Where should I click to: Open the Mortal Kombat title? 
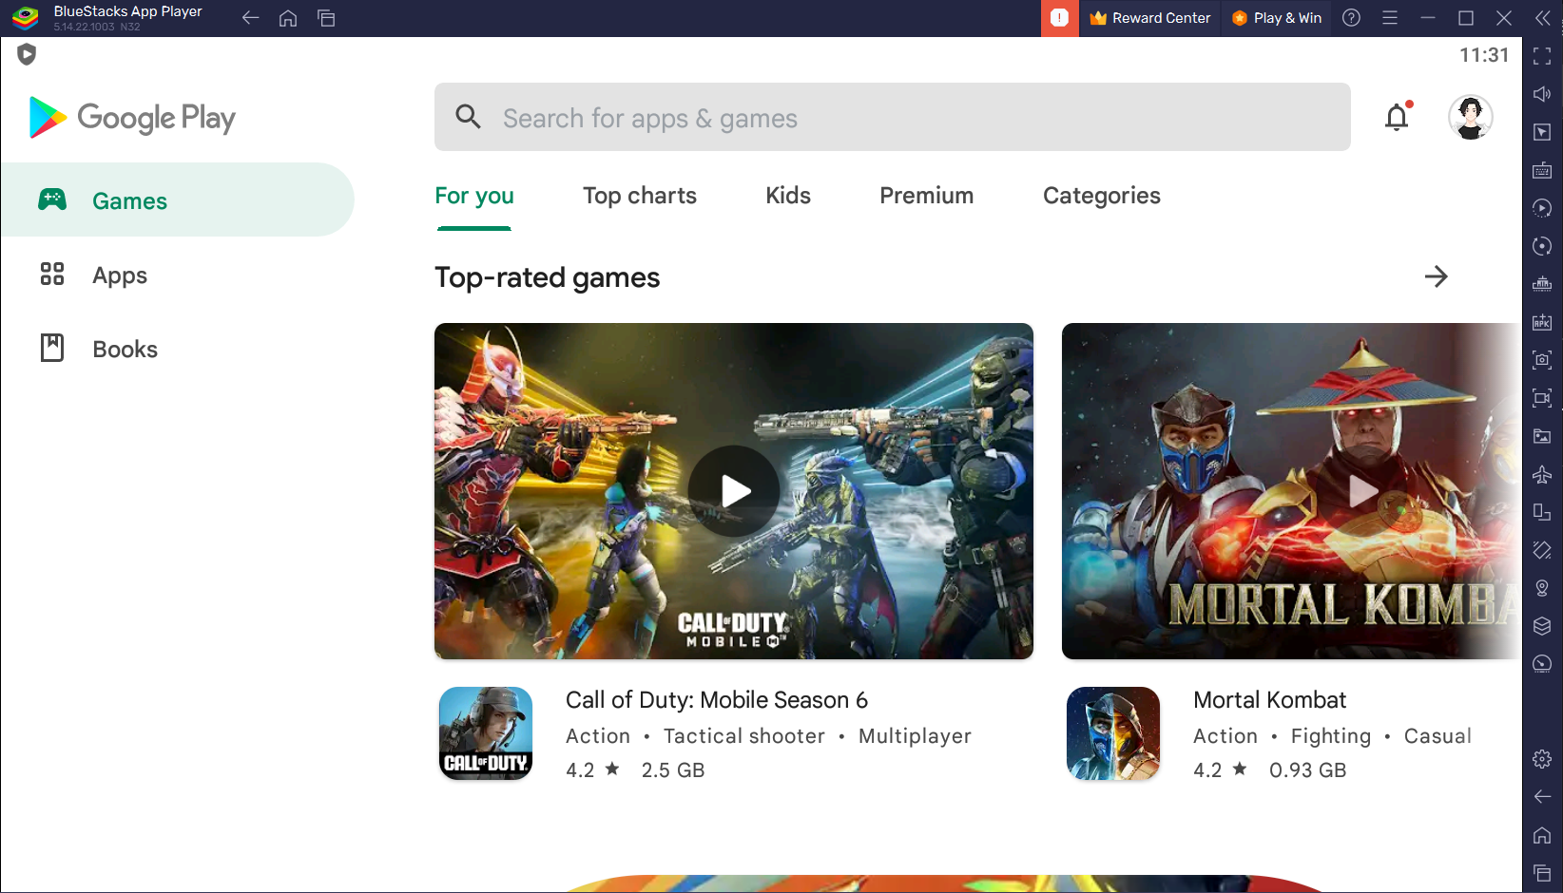[x=1269, y=700]
